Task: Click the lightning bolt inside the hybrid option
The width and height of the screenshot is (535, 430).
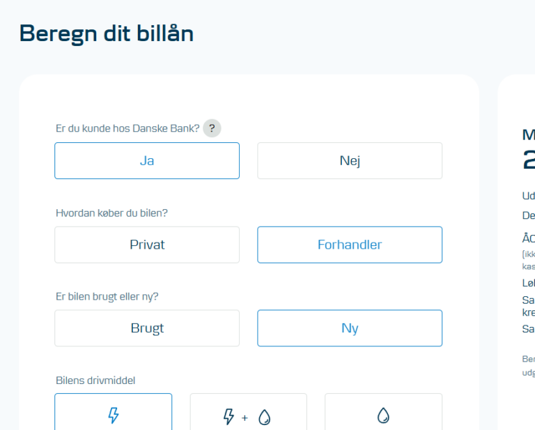Action: [228, 417]
